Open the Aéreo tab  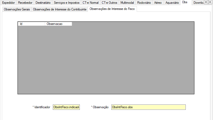(158, 3)
